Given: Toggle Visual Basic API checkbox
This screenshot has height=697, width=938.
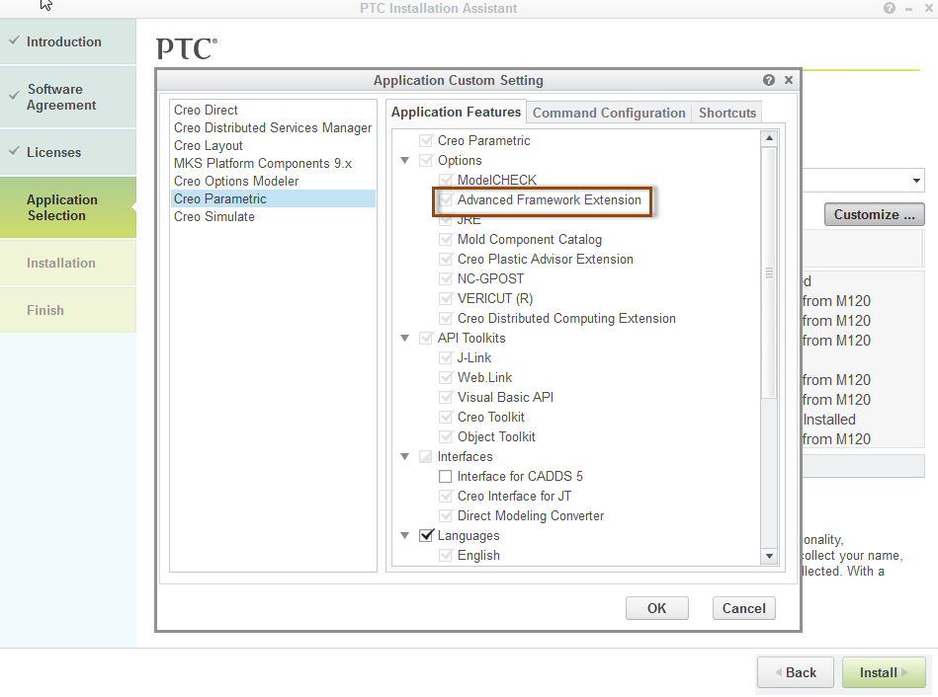Looking at the screenshot, I should (445, 397).
